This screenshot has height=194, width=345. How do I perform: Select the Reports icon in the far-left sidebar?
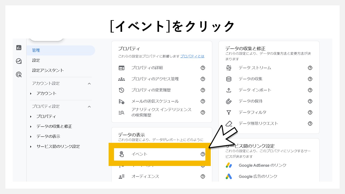(x=19, y=47)
